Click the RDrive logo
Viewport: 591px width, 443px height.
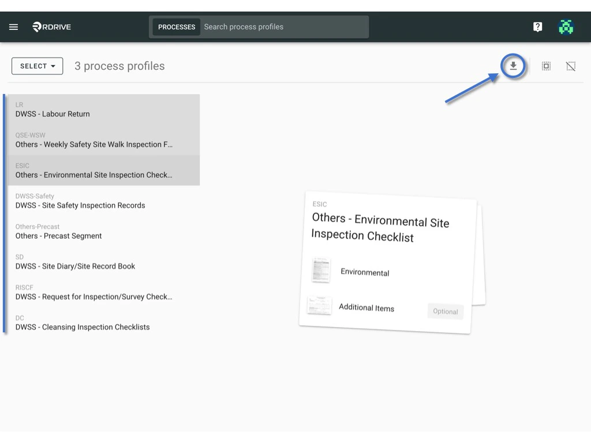click(x=51, y=27)
